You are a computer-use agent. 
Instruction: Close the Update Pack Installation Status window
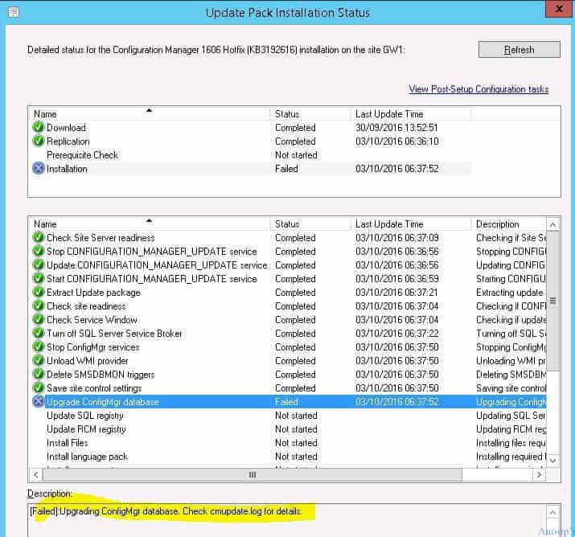tap(559, 9)
